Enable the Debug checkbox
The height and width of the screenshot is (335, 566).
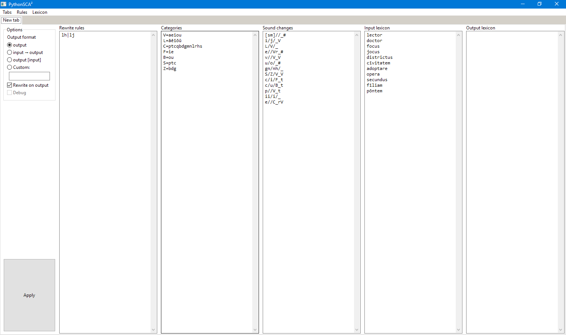(9, 92)
